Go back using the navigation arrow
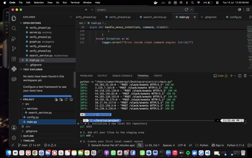Screen dimensions: 252x158 tap(86, 10)
